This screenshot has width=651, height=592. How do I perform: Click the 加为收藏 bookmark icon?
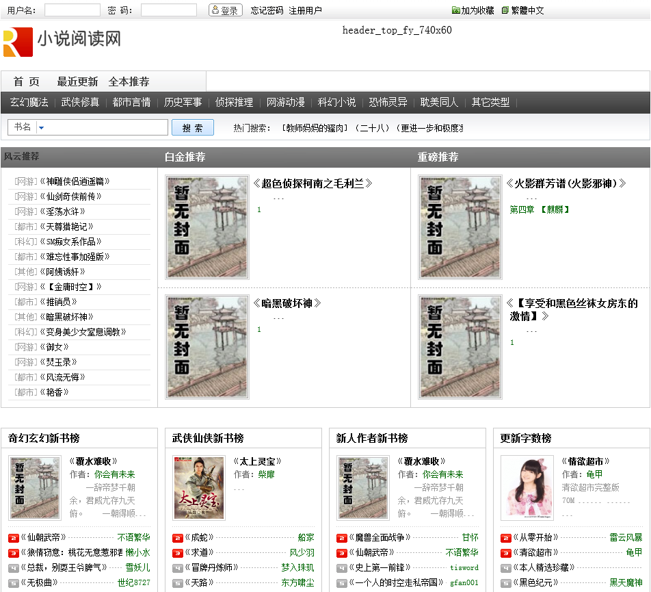point(455,10)
